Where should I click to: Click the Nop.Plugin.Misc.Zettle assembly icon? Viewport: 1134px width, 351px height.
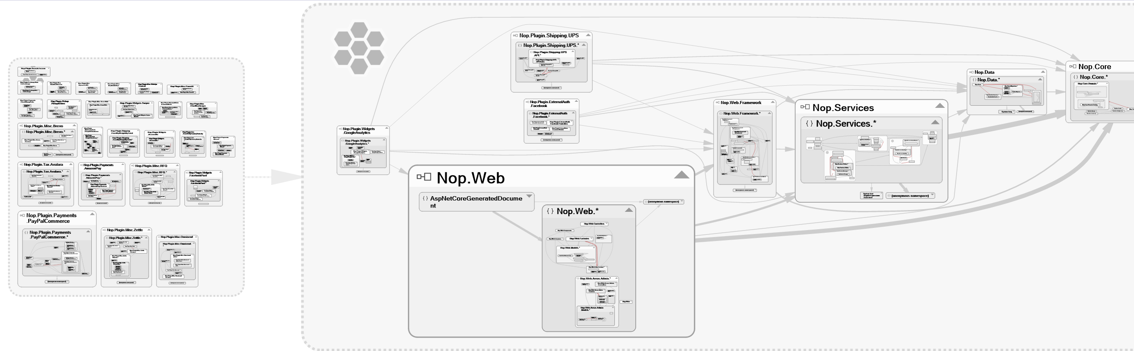pyautogui.click(x=104, y=231)
